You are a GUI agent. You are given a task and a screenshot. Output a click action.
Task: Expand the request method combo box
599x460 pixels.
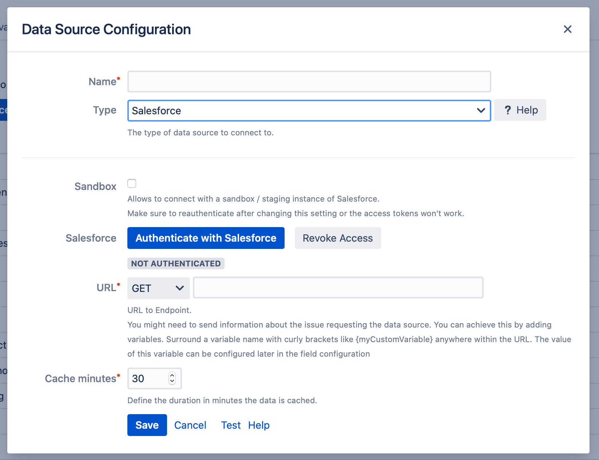158,288
